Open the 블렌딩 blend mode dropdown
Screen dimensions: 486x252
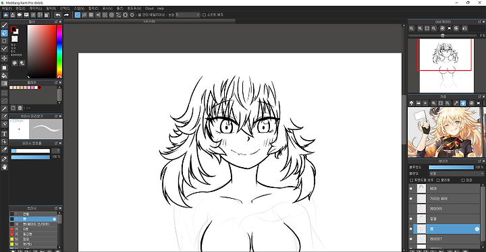point(456,174)
